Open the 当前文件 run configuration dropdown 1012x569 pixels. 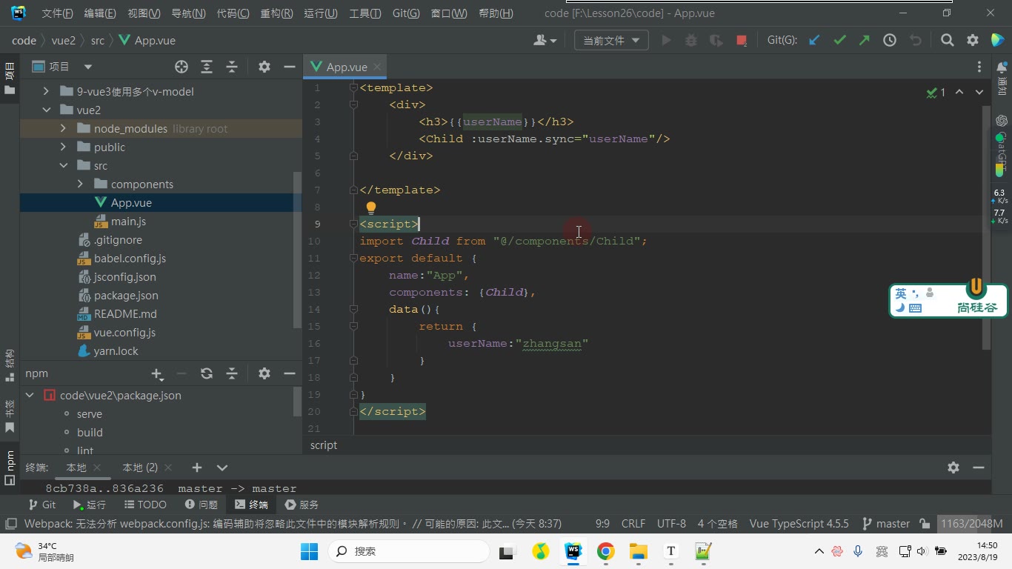pos(611,41)
